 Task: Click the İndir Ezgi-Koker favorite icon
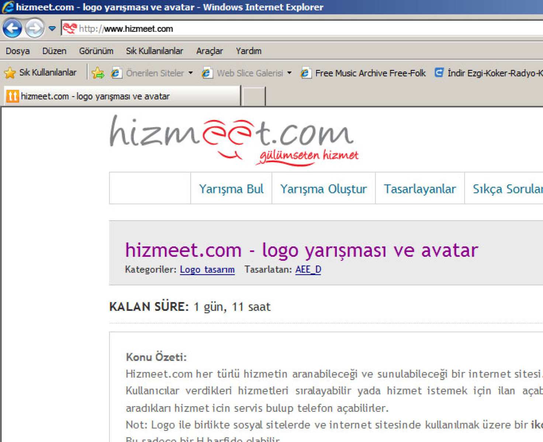coord(439,73)
